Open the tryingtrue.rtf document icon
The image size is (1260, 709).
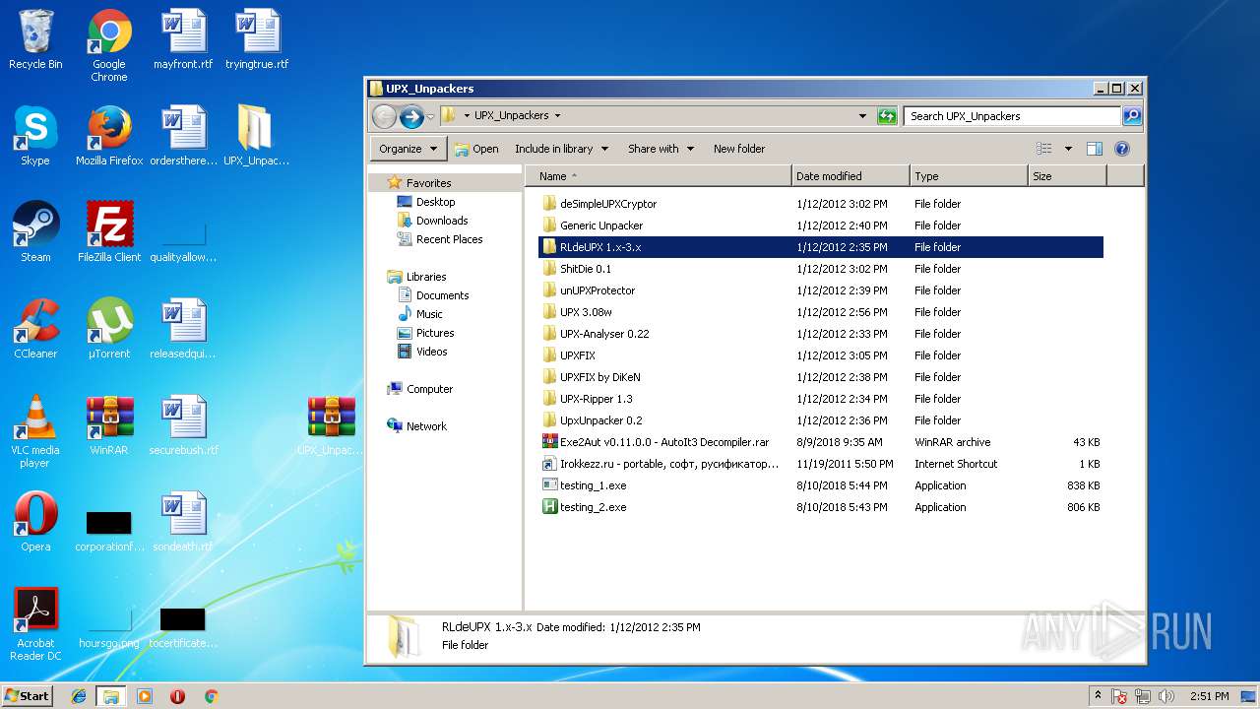[257, 39]
